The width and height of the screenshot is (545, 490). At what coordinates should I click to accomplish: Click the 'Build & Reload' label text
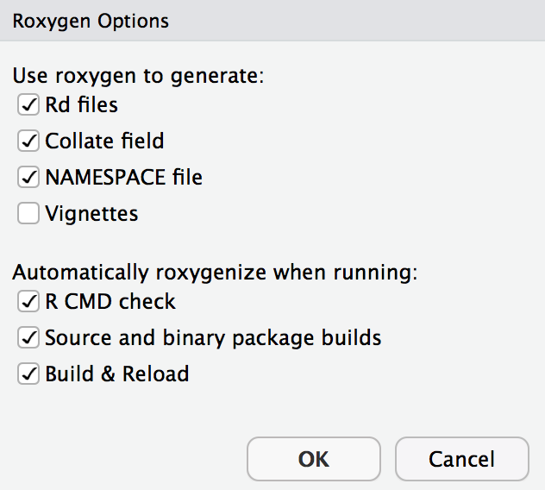coord(116,374)
